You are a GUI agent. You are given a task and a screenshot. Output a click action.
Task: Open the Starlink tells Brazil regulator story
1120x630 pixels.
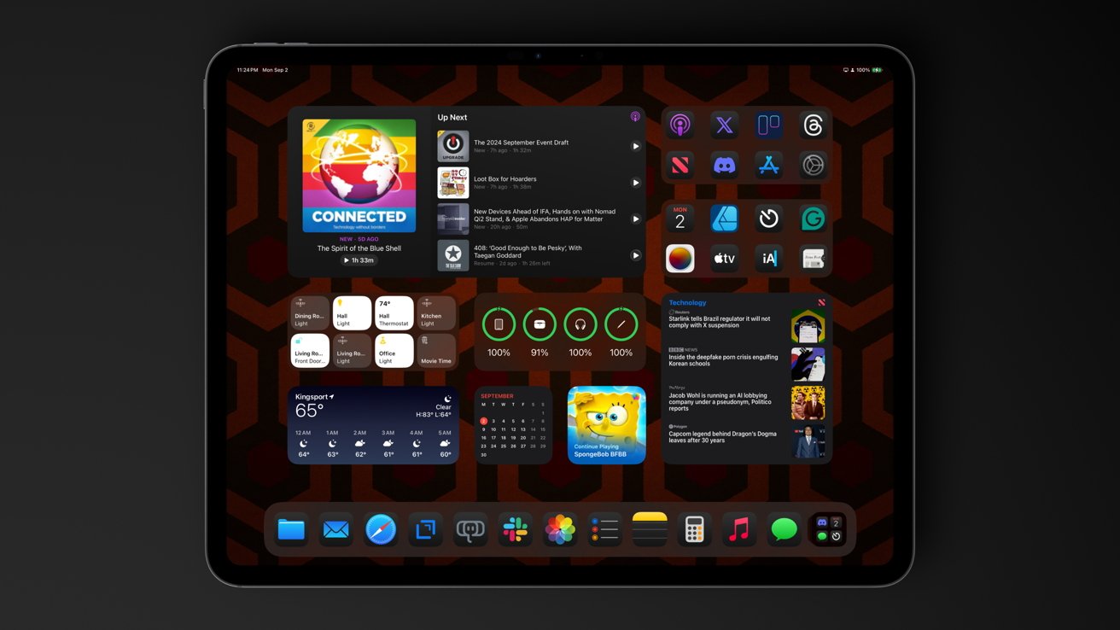(x=746, y=325)
